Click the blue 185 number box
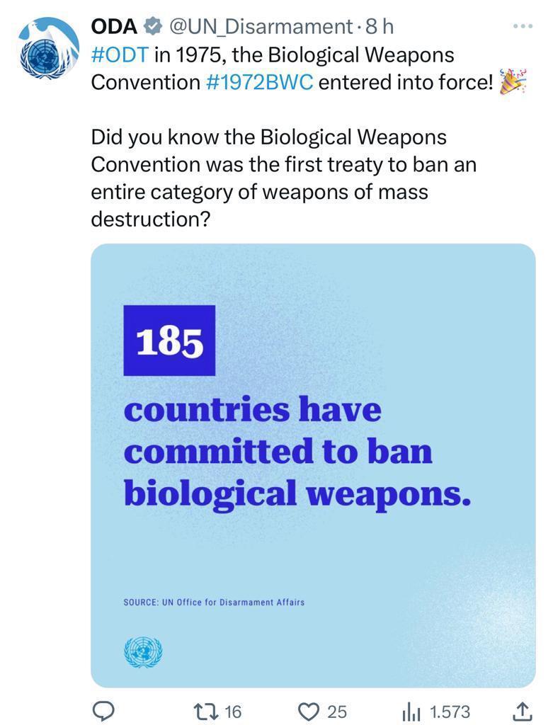Screen dimensions: 553x725 (x=169, y=341)
